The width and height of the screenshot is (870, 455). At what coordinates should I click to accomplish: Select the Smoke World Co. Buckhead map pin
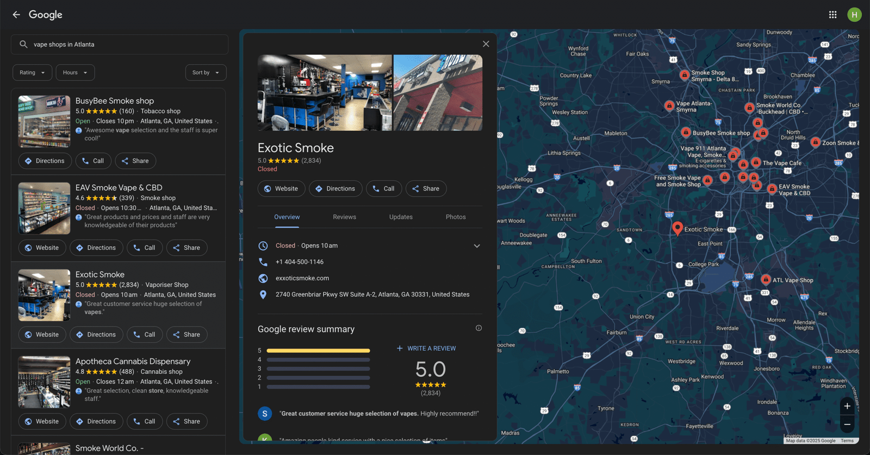point(749,108)
